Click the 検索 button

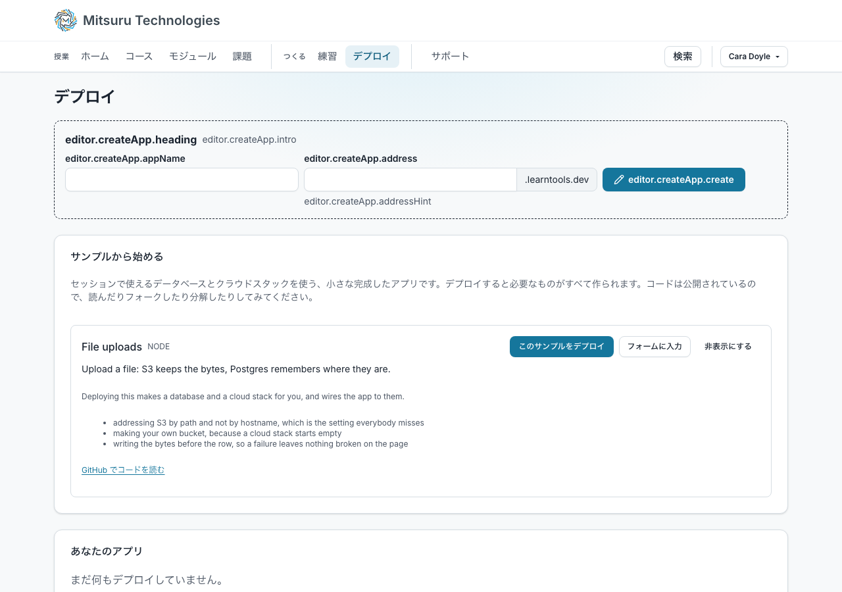[683, 57]
